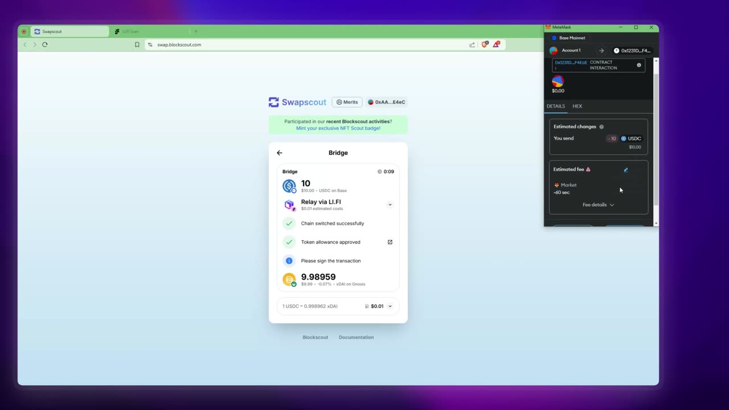Click the Token allowance approved checkmark

(x=289, y=242)
